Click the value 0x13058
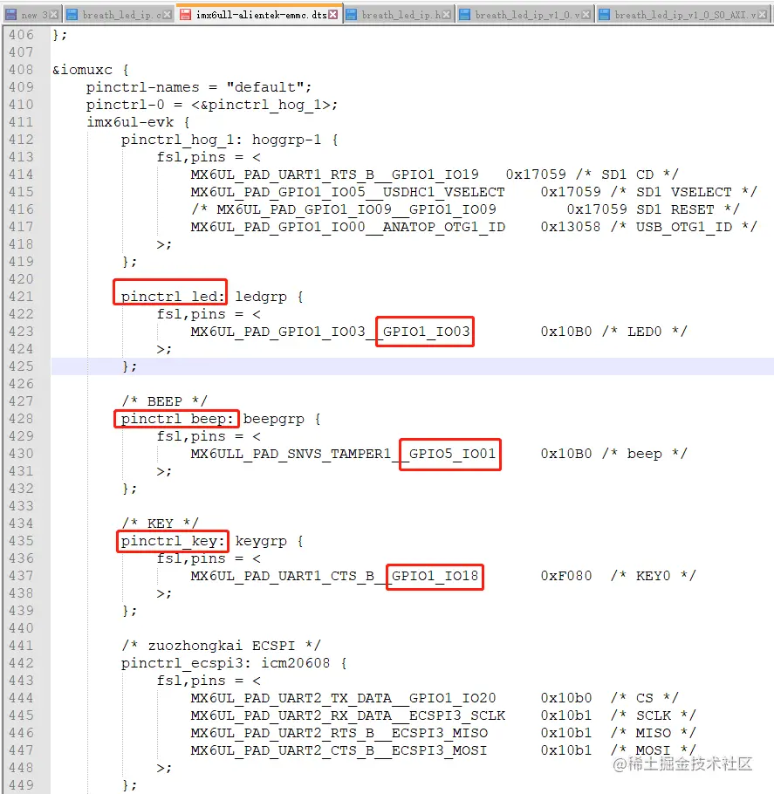The height and width of the screenshot is (794, 774). coord(571,227)
